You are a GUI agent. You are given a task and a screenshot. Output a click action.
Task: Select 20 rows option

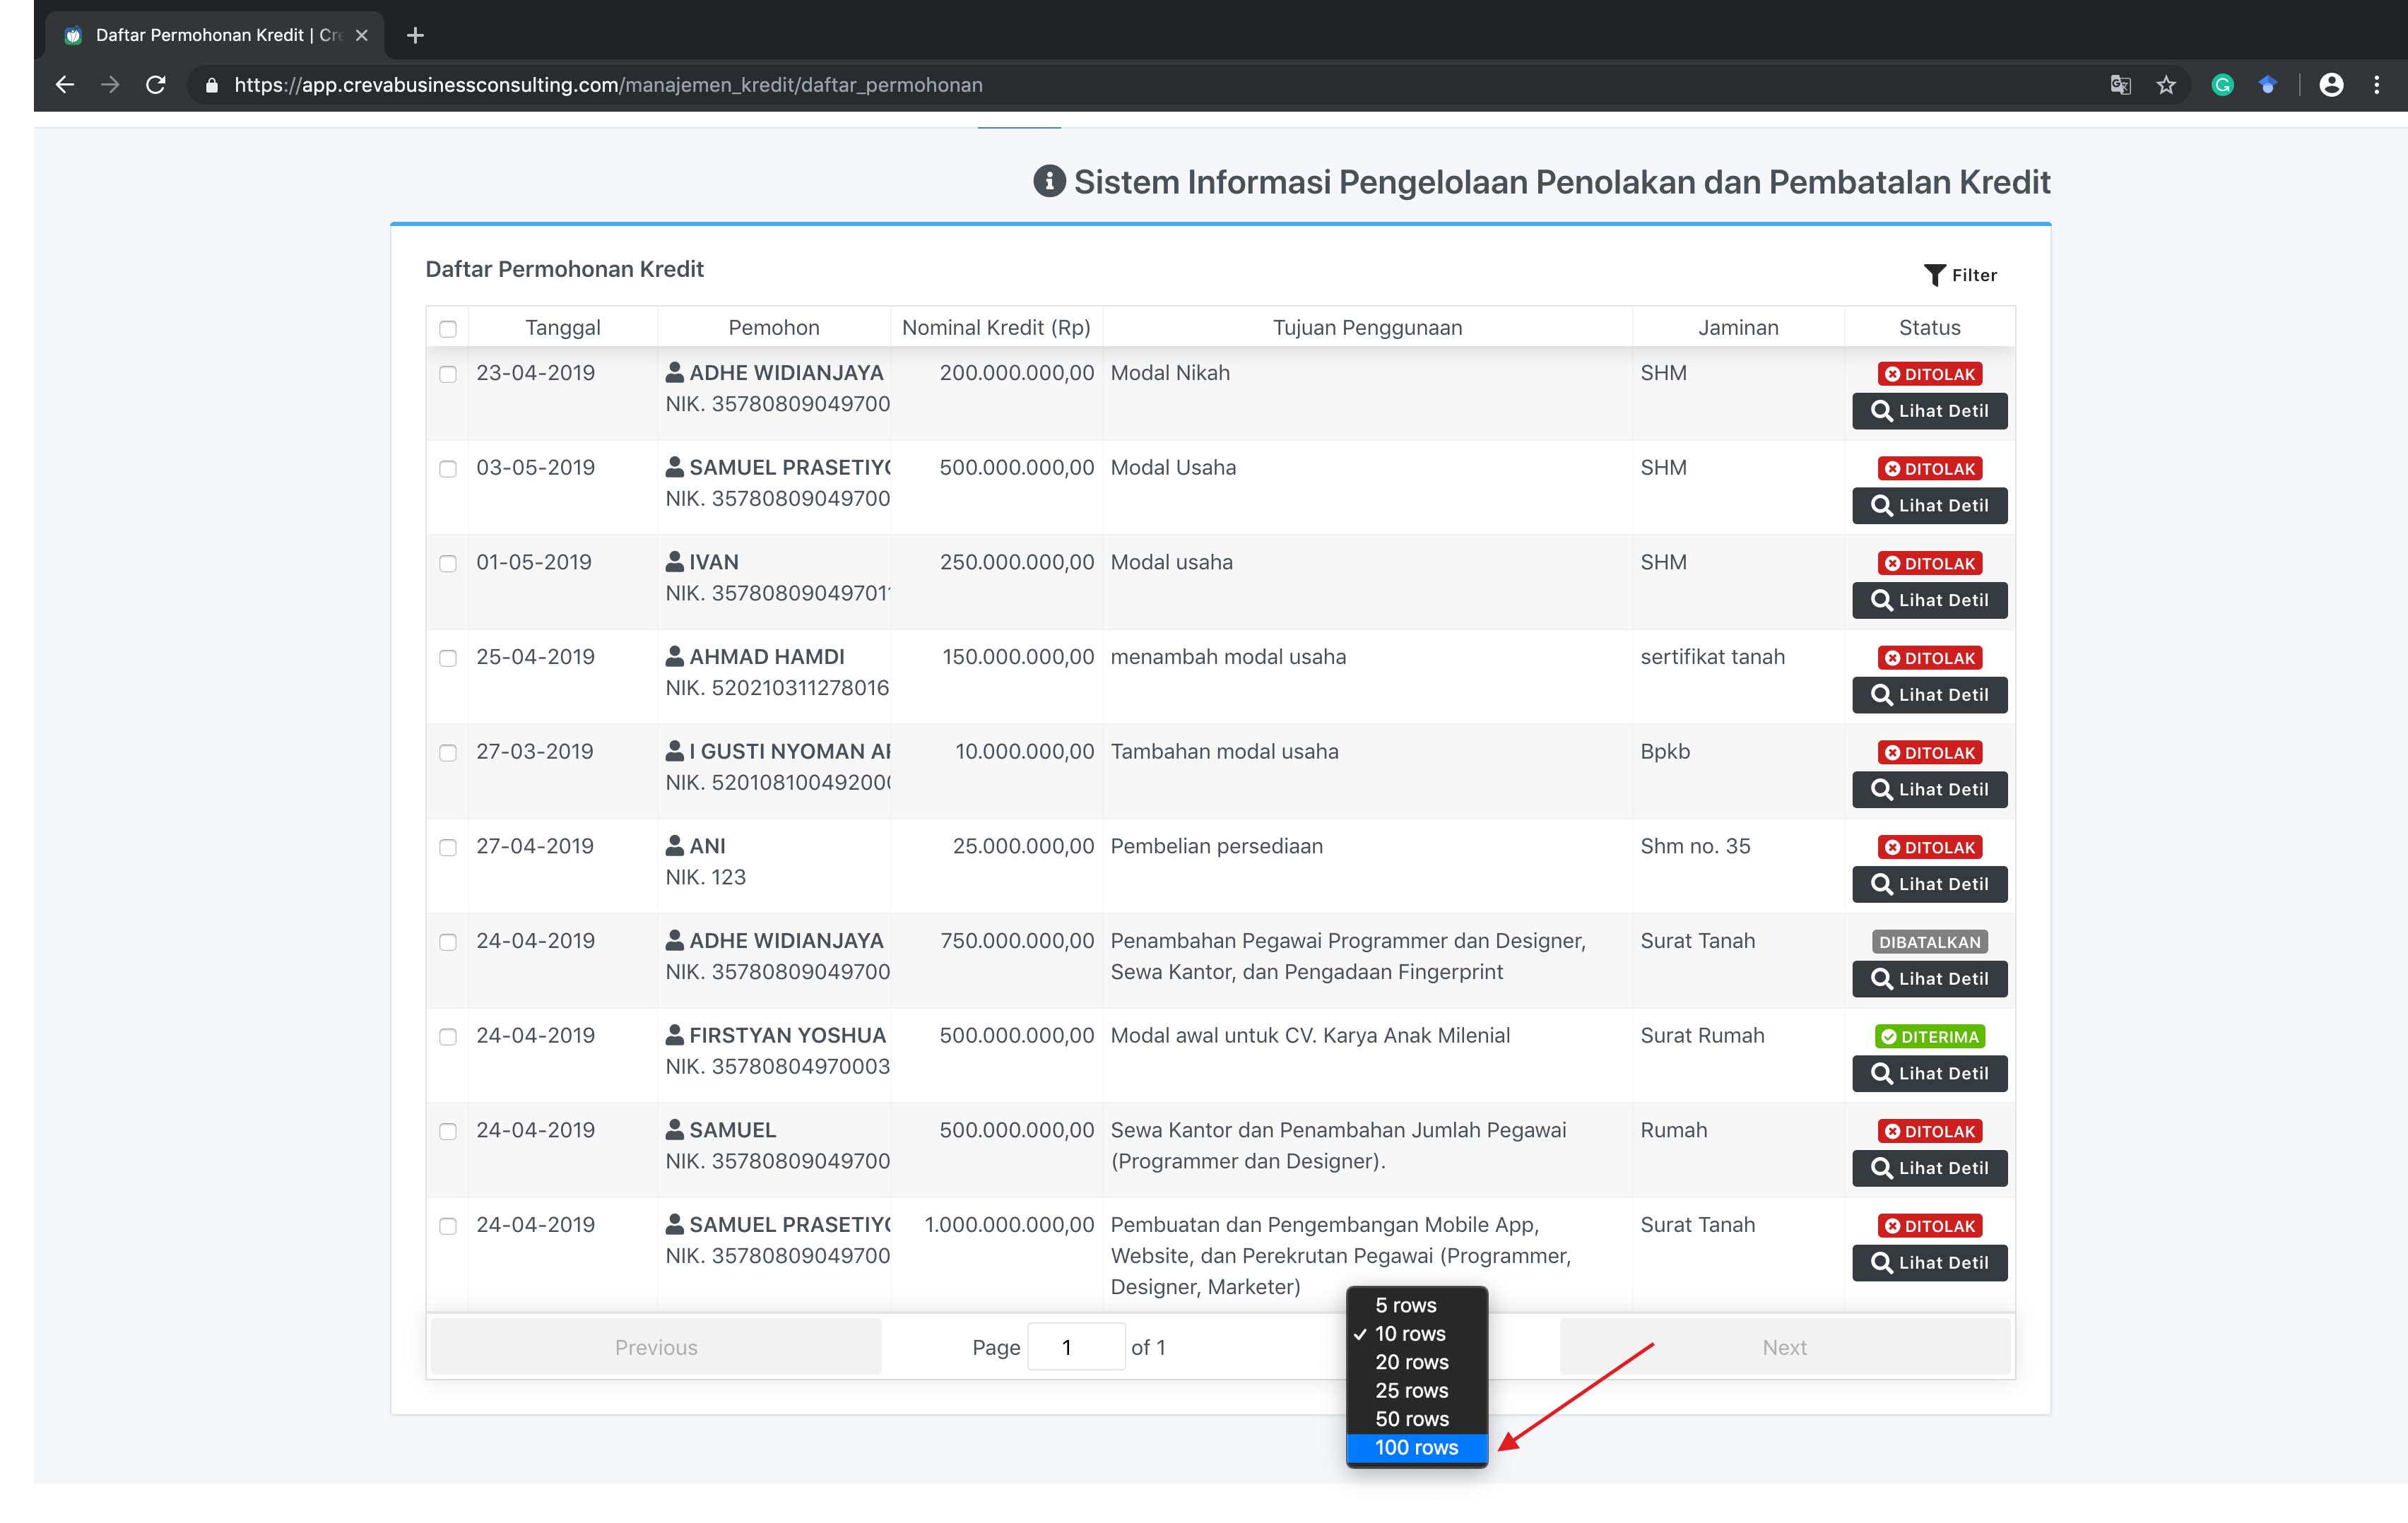point(1417,1362)
